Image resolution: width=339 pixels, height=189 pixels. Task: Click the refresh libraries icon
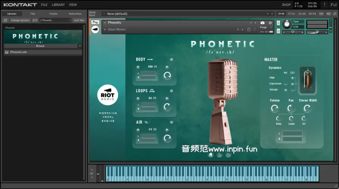(x=5, y=20)
